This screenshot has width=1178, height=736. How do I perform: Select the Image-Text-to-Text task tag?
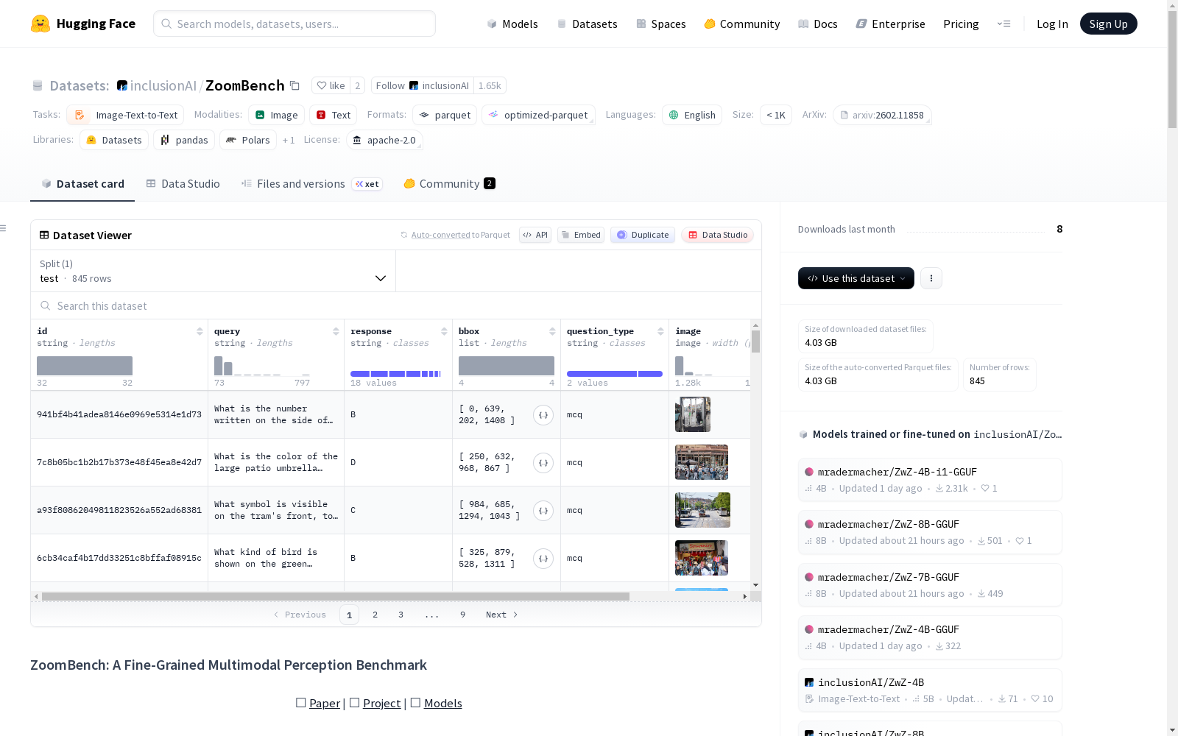pyautogui.click(x=125, y=115)
